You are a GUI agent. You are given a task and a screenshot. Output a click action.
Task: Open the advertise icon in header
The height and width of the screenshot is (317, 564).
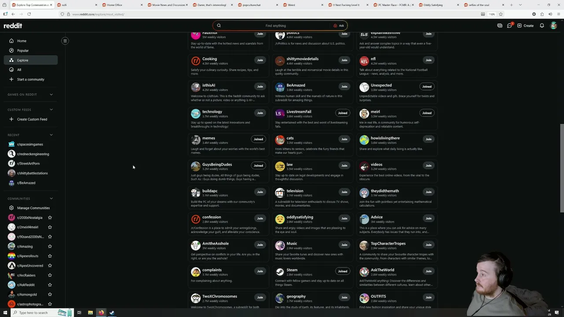coord(500,26)
